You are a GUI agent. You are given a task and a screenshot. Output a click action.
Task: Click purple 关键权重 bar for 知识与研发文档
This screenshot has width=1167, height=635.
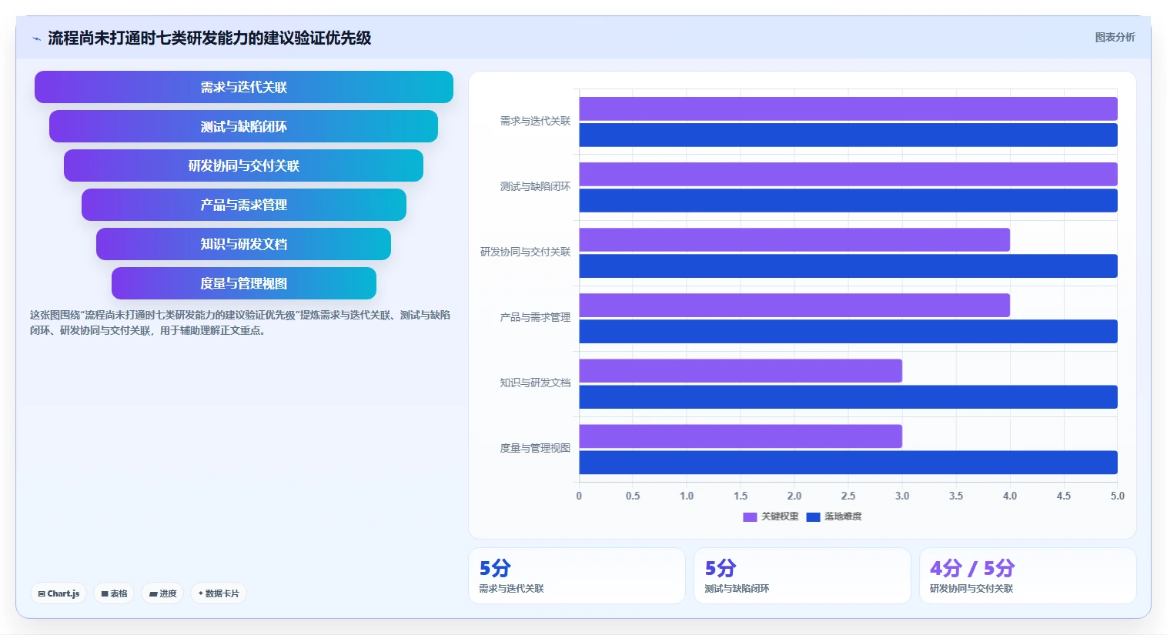pos(741,370)
